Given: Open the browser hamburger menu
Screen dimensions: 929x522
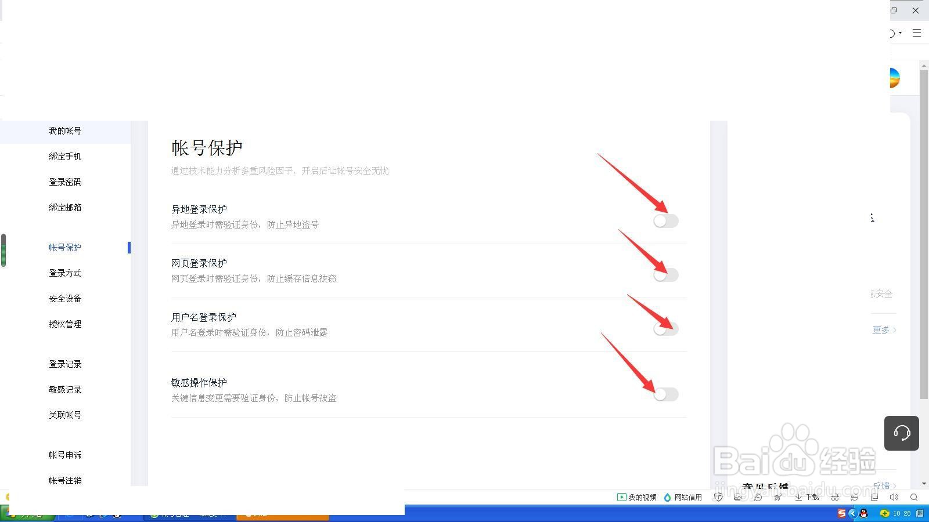Looking at the screenshot, I should pos(917,33).
